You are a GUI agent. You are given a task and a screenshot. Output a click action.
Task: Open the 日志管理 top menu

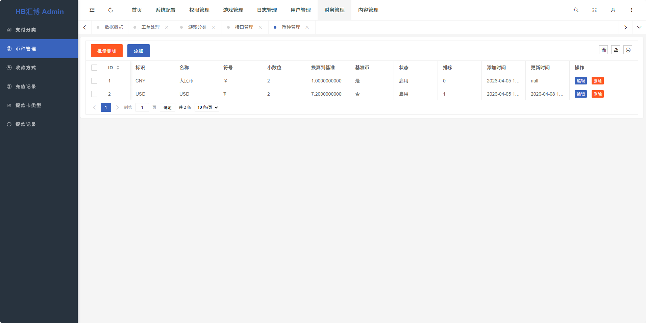[267, 10]
